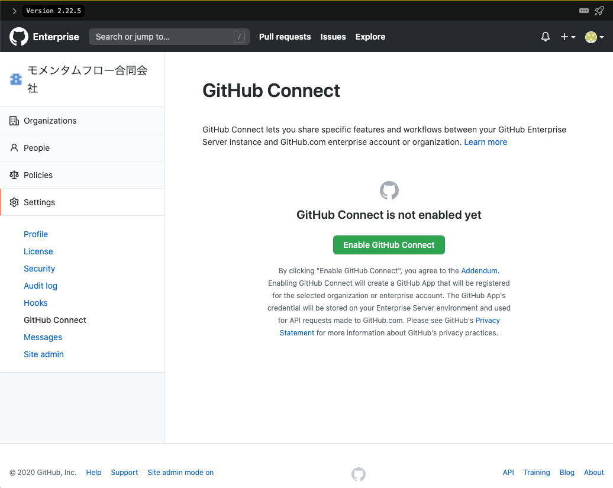Follow the Learn more link
Viewport: 613px width, 488px height.
(x=486, y=142)
